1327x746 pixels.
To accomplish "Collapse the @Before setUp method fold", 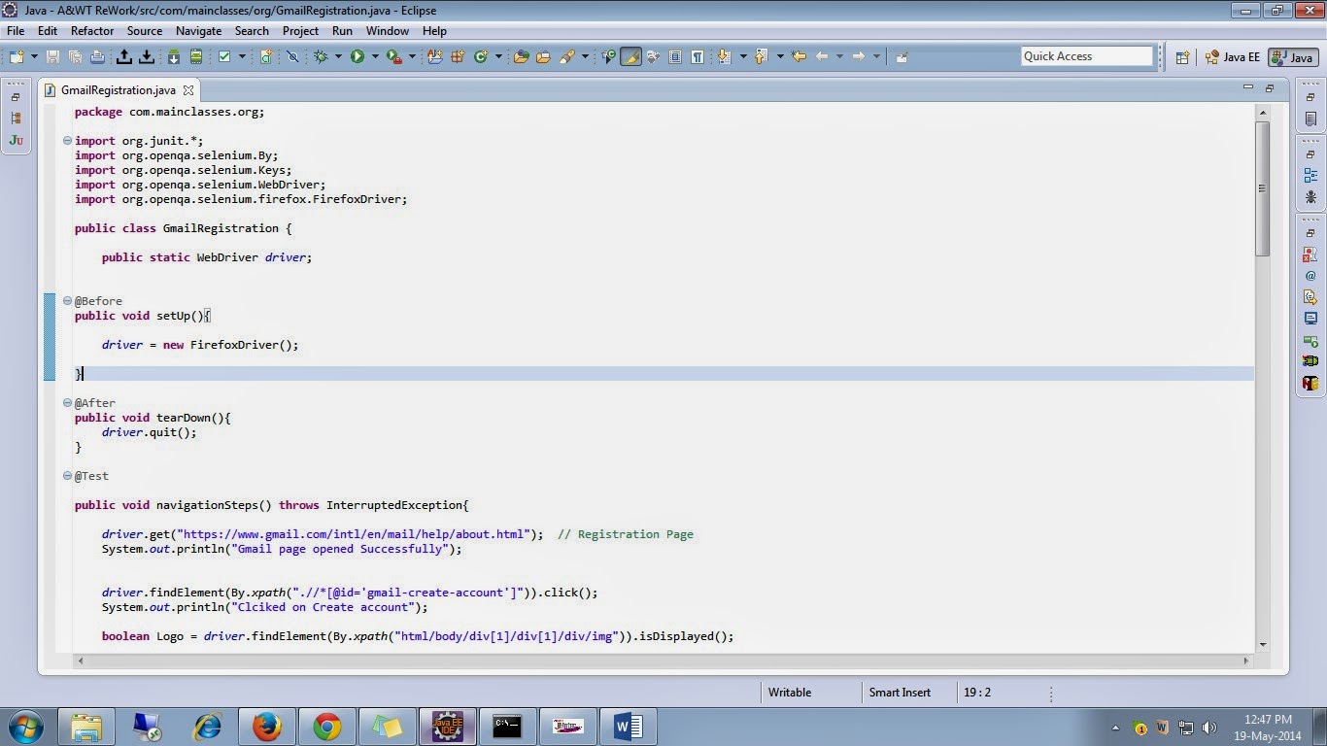I will point(67,301).
